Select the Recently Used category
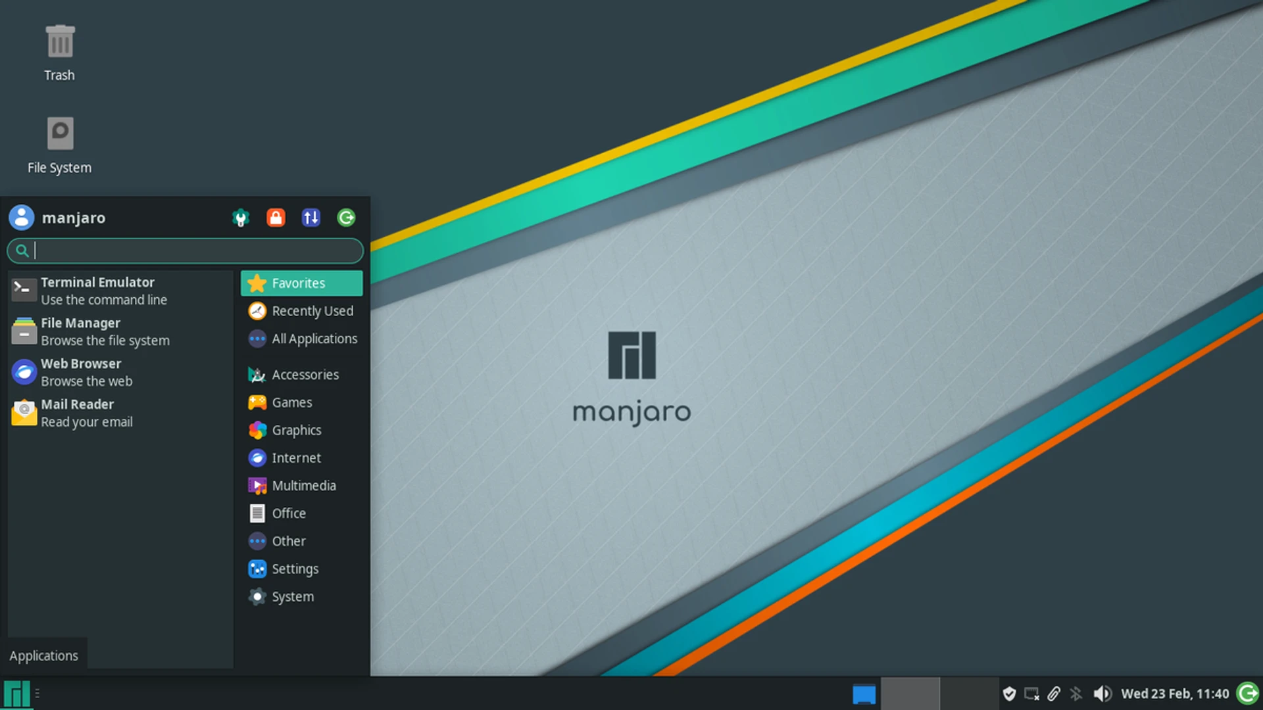 302,311
